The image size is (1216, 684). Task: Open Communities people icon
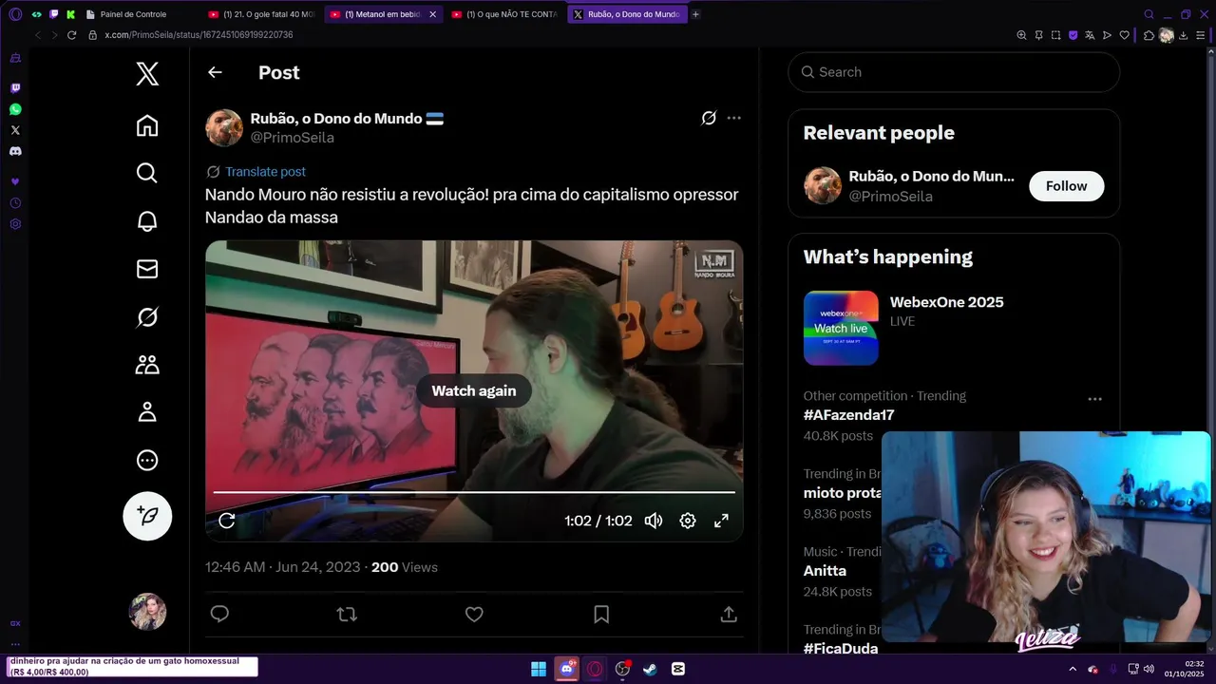[x=147, y=365]
